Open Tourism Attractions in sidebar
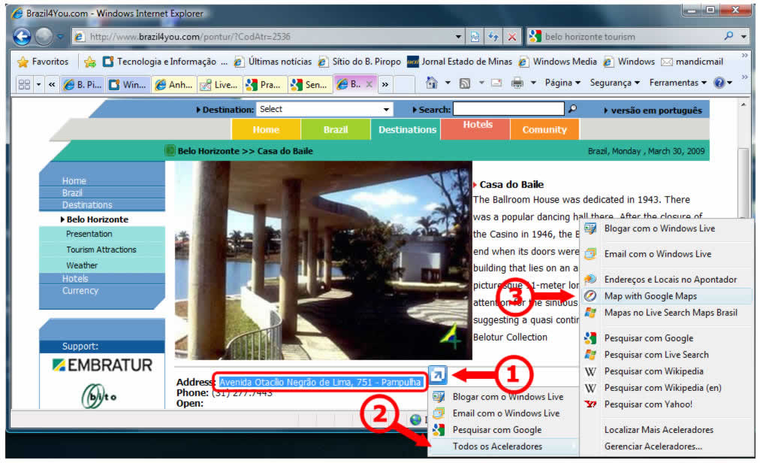Screen dimensions: 760x463 coord(101,250)
